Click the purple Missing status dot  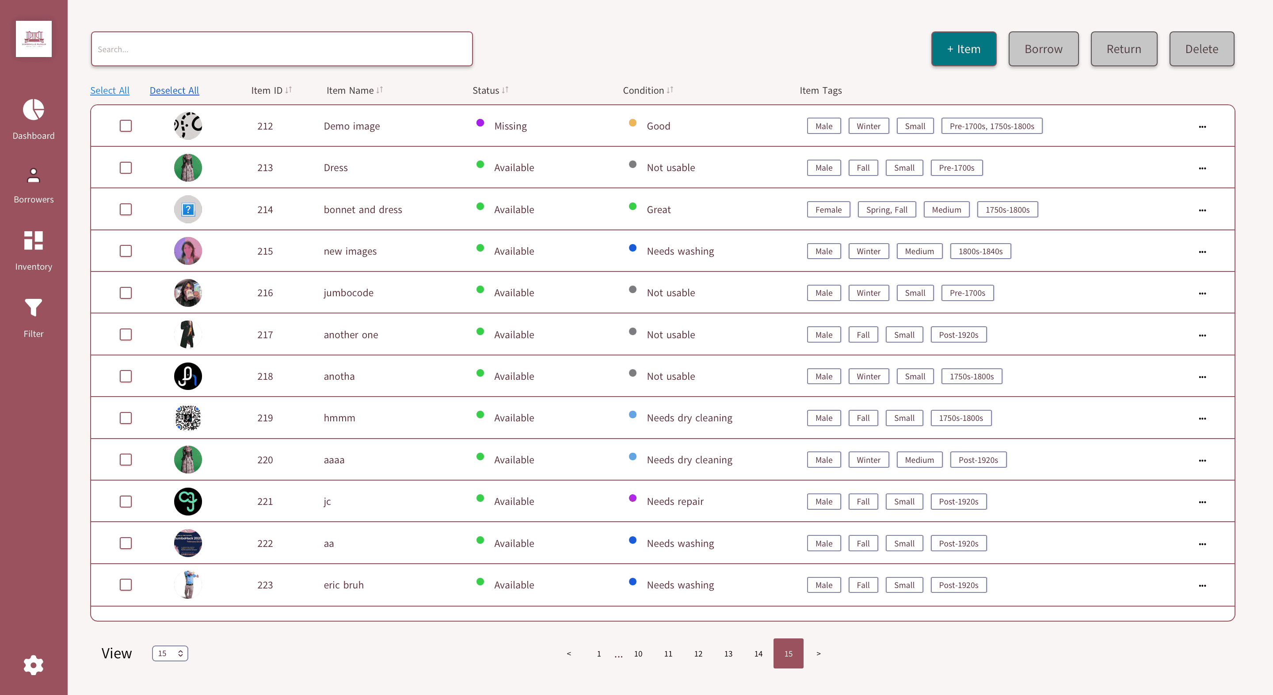click(480, 123)
